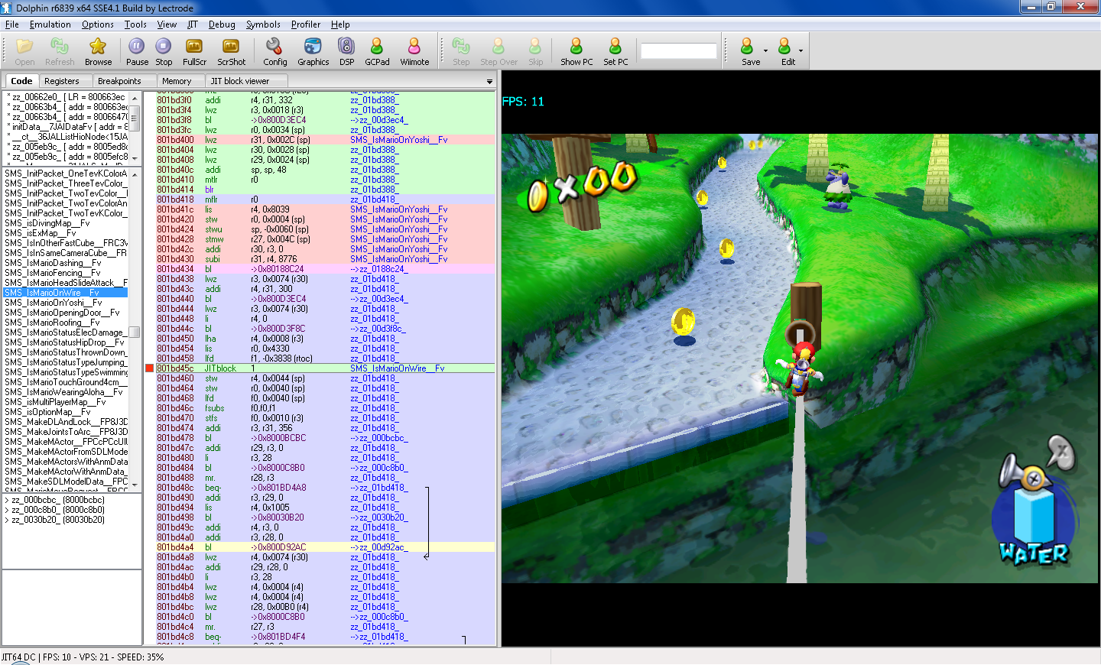
Task: Expand the zz_000c8b0_ callee entry
Action: coord(7,510)
